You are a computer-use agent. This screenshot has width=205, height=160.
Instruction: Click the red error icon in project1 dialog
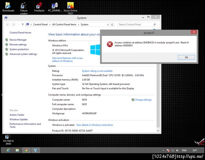tap(110, 44)
